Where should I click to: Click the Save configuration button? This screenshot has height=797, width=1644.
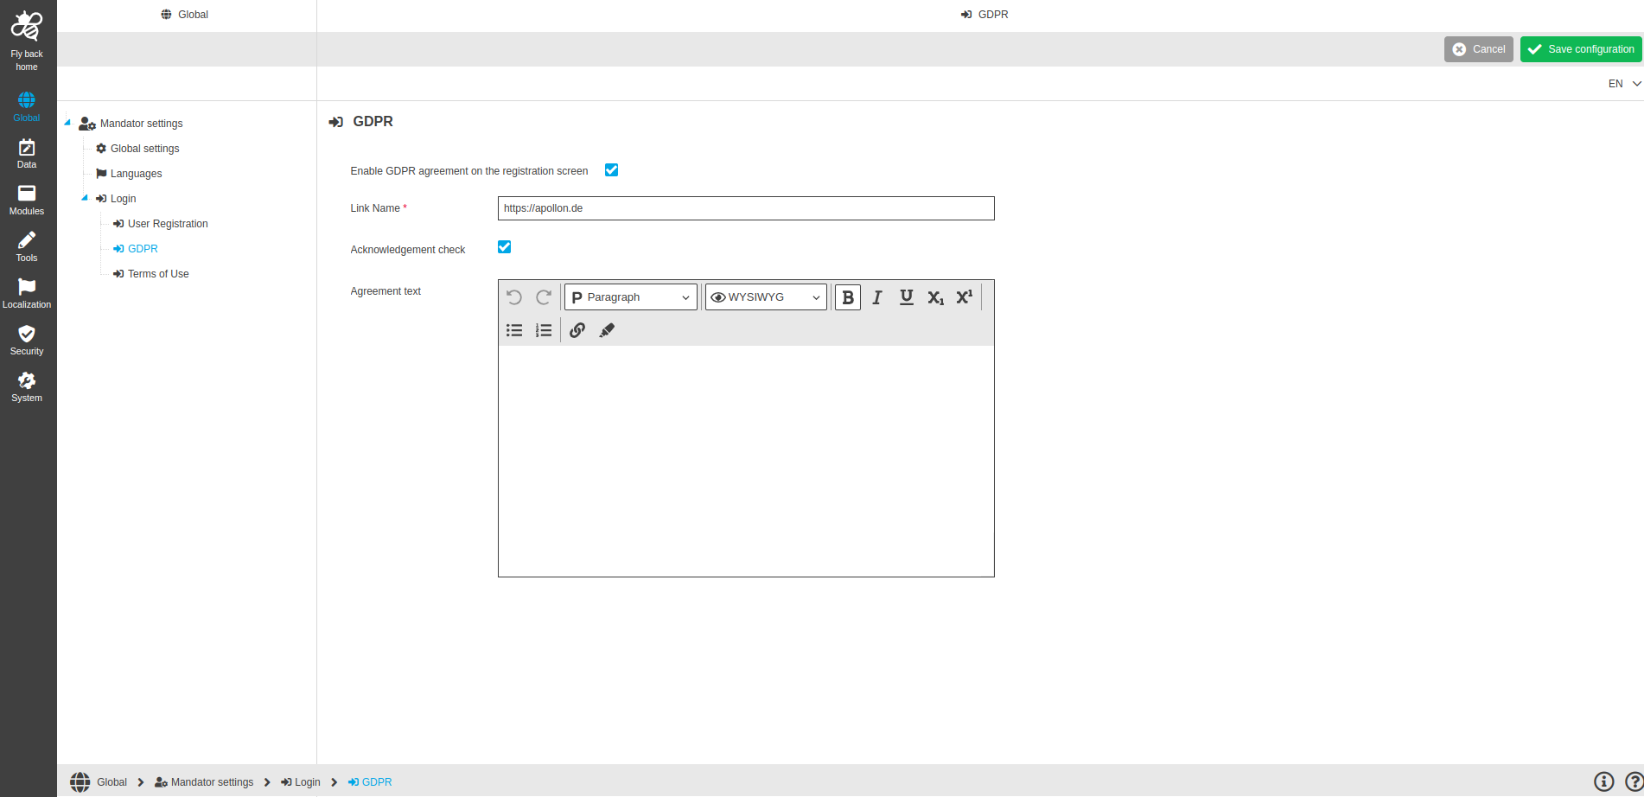(1580, 49)
